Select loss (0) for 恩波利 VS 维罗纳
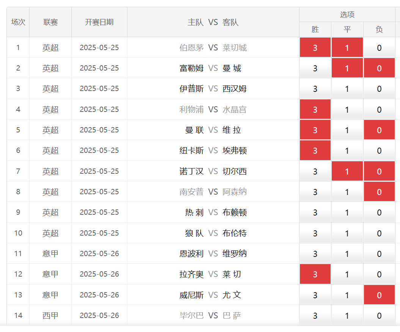Image resolution: width=400 pixels, height=332 pixels. pos(380,253)
